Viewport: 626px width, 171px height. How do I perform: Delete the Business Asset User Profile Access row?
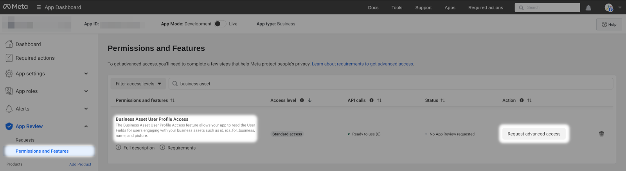(x=601, y=134)
